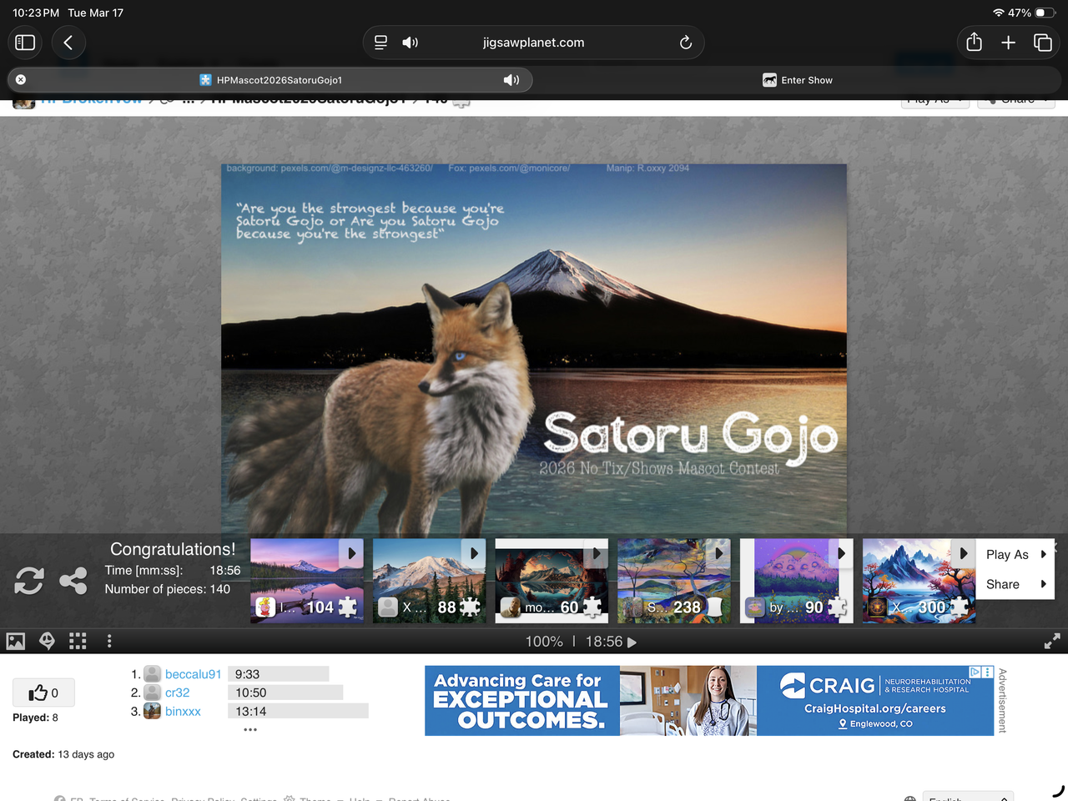Open the ad options menu icon
1068x801 pixels.
(987, 672)
